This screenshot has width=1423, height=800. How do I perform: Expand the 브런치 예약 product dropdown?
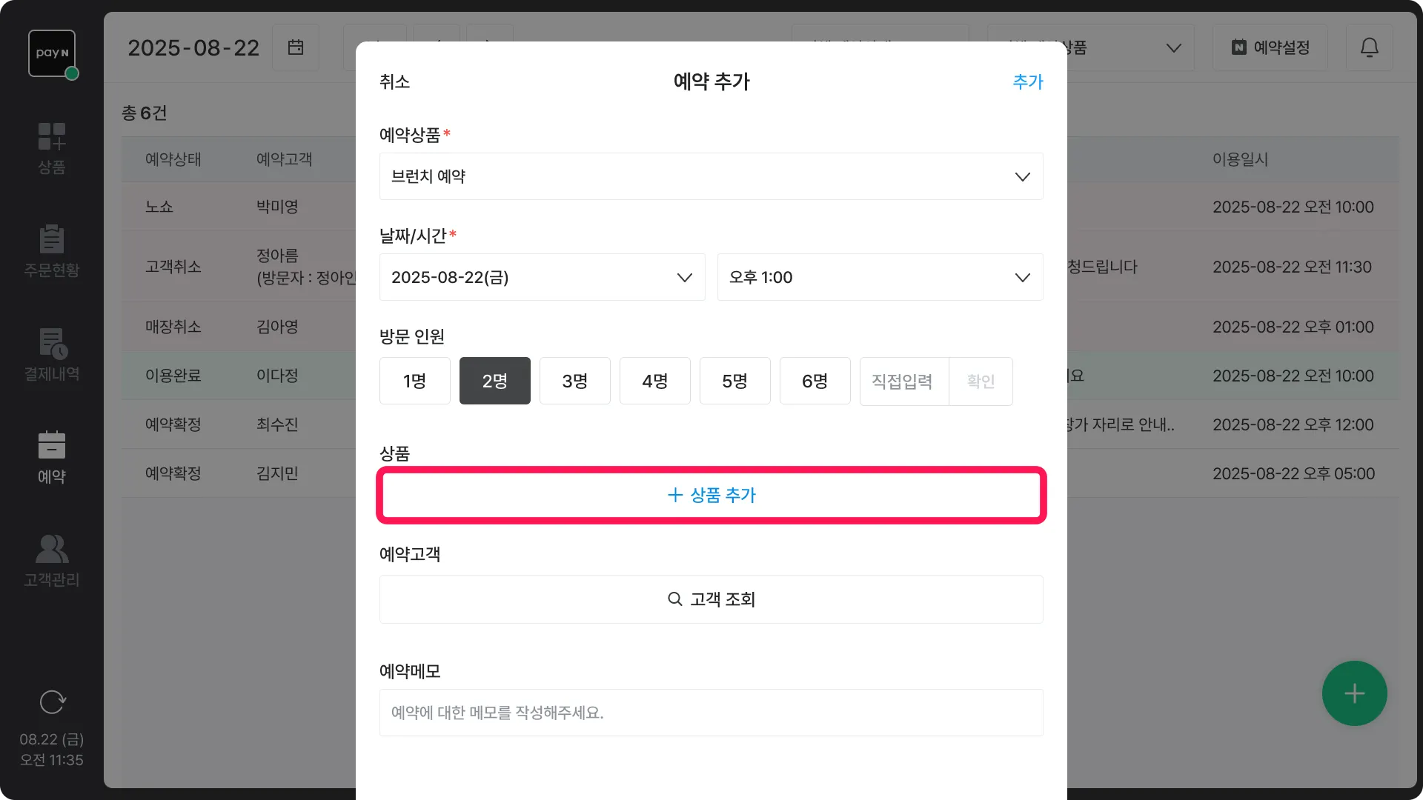click(x=711, y=176)
